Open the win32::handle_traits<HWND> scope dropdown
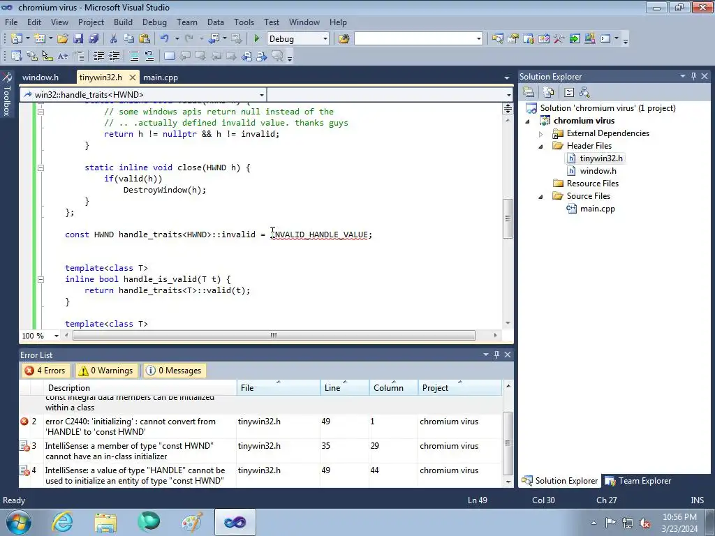Screen dimensions: 715x536 [262, 95]
